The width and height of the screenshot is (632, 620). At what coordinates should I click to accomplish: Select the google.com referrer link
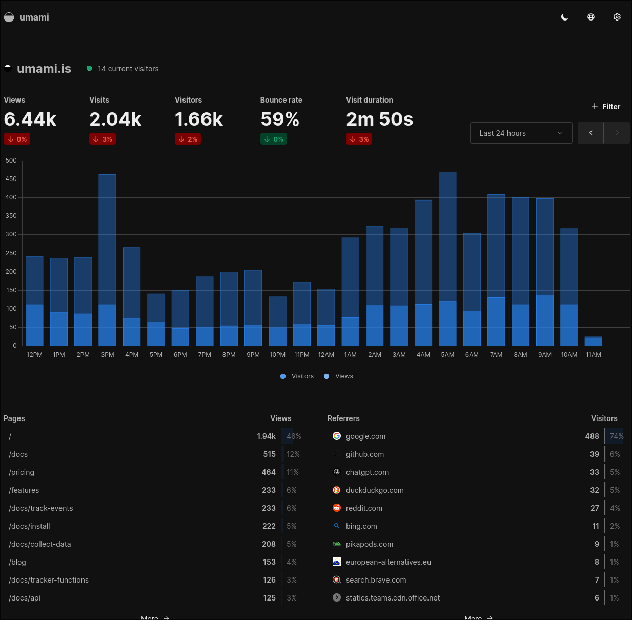[365, 436]
